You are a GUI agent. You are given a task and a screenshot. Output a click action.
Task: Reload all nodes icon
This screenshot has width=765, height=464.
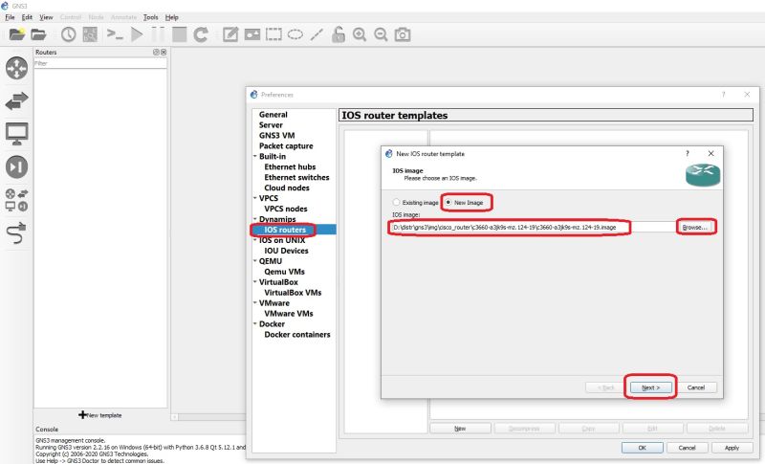pos(201,34)
